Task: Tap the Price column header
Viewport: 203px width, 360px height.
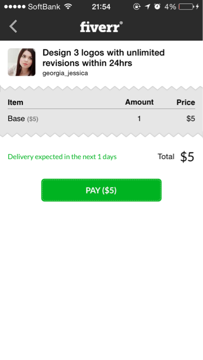Action: 186,102
